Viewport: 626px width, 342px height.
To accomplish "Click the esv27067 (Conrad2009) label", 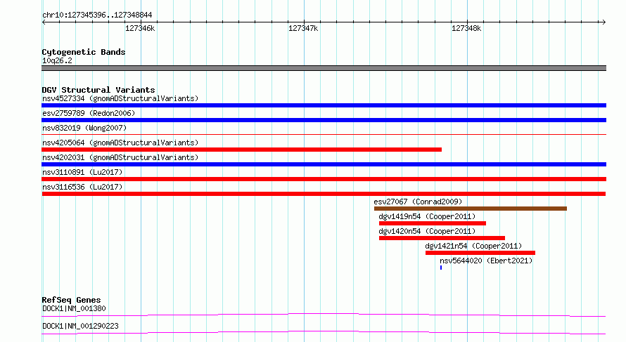I will pyautogui.click(x=418, y=202).
